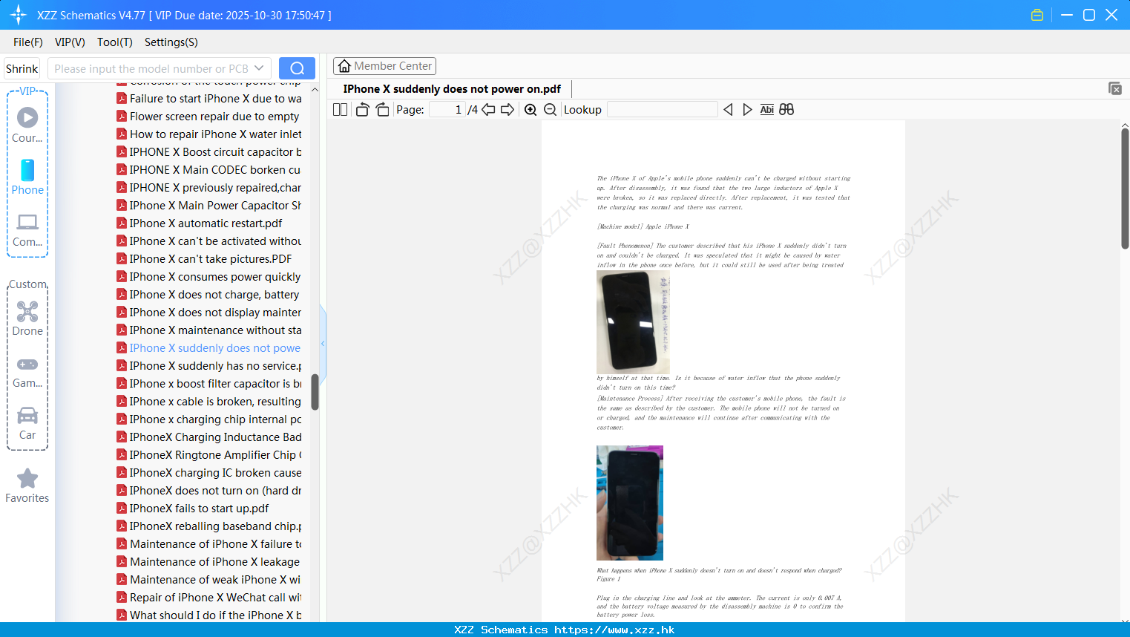
Task: Toggle two-page view in PDF toolbar
Action: tap(340, 109)
